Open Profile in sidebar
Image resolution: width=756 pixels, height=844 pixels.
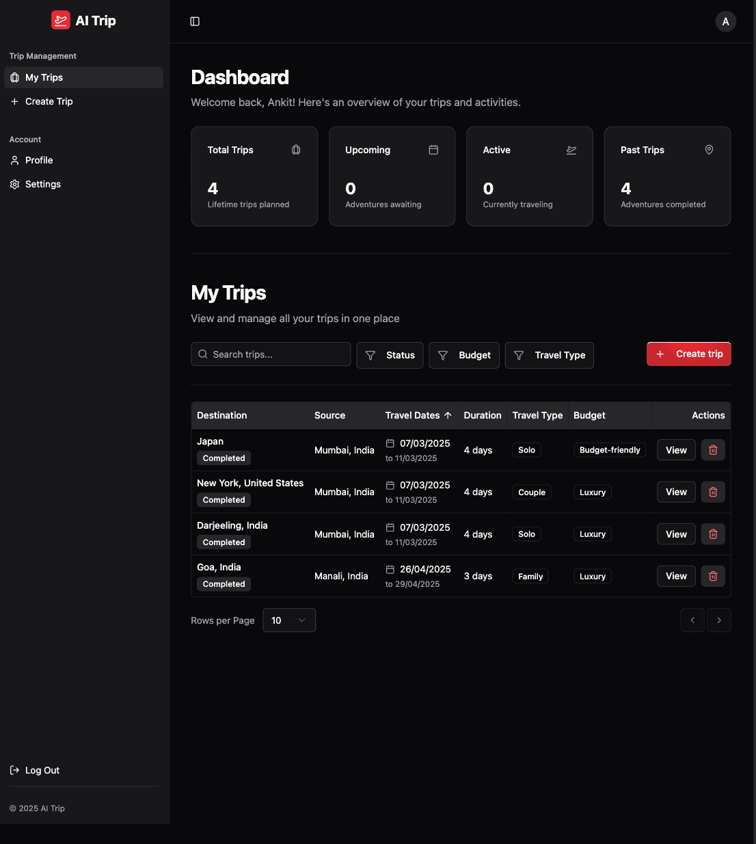(x=83, y=160)
